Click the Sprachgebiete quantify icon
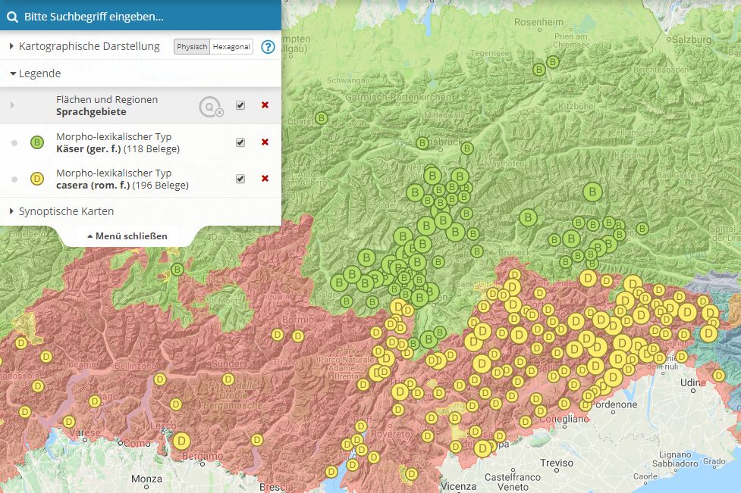The width and height of the screenshot is (741, 493). 210,107
